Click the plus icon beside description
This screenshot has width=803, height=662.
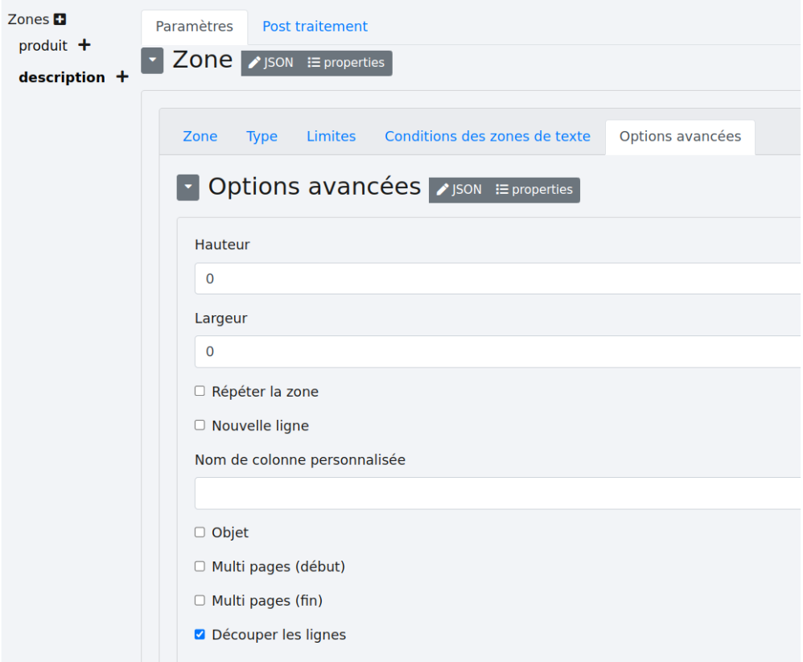click(x=121, y=77)
